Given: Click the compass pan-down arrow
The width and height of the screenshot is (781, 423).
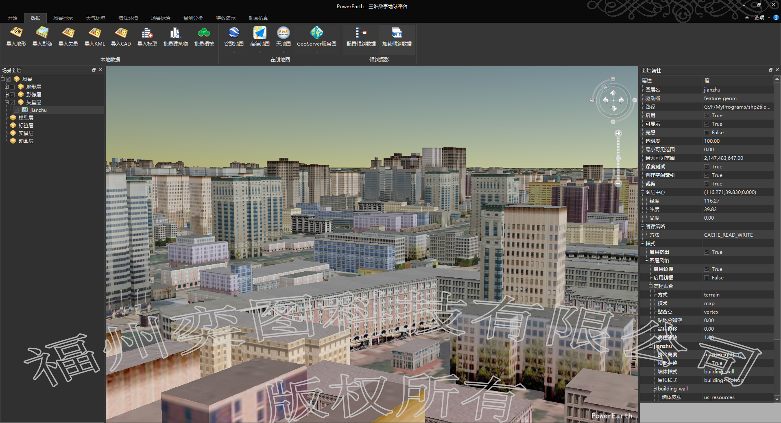Looking at the screenshot, I should [614, 109].
